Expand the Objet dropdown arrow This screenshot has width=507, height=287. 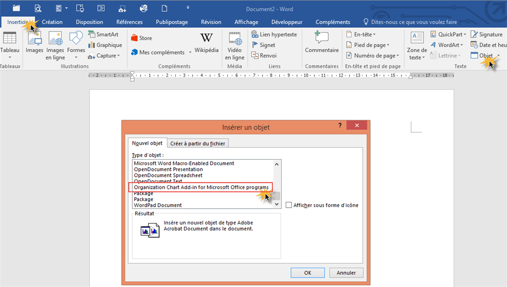498,56
